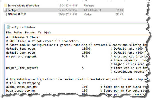Click the beta_steps_per_mm setting name

tap(20, 91)
